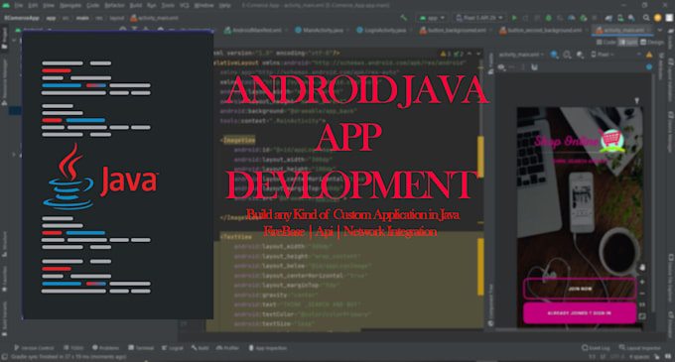
Task: Open the Build menu
Action: [136, 6]
